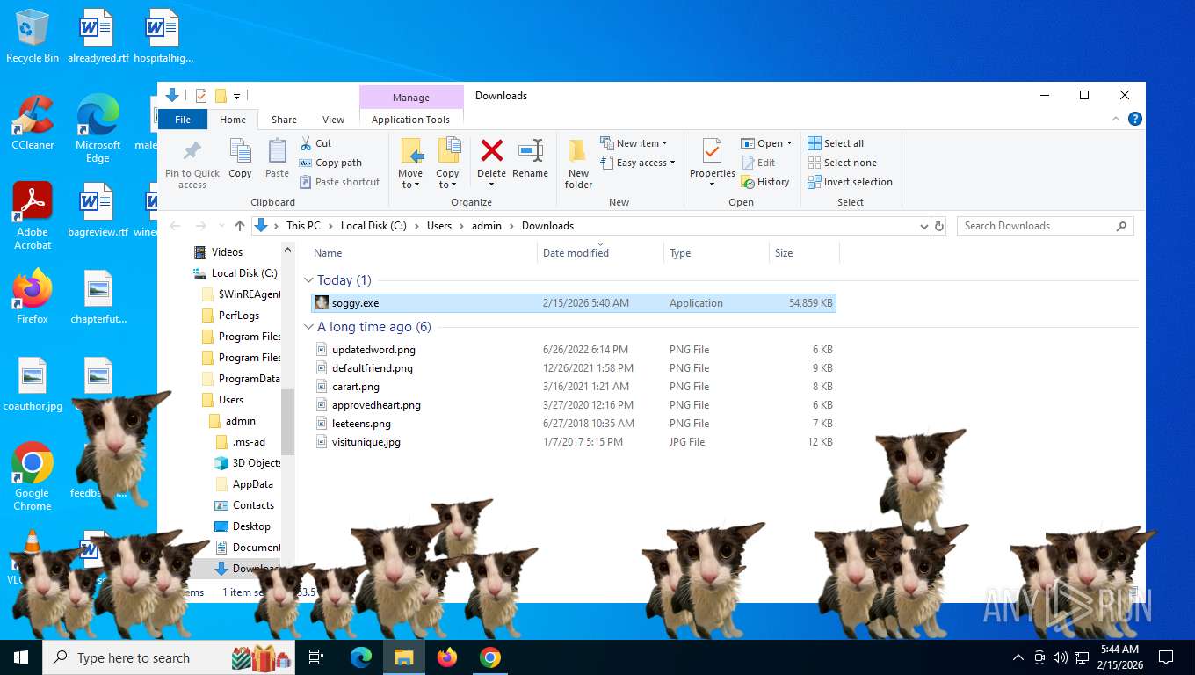Screen dimensions: 1195x675
Task: Click 'Local Disk (C:)' in breadcrumb
Action: click(x=373, y=226)
